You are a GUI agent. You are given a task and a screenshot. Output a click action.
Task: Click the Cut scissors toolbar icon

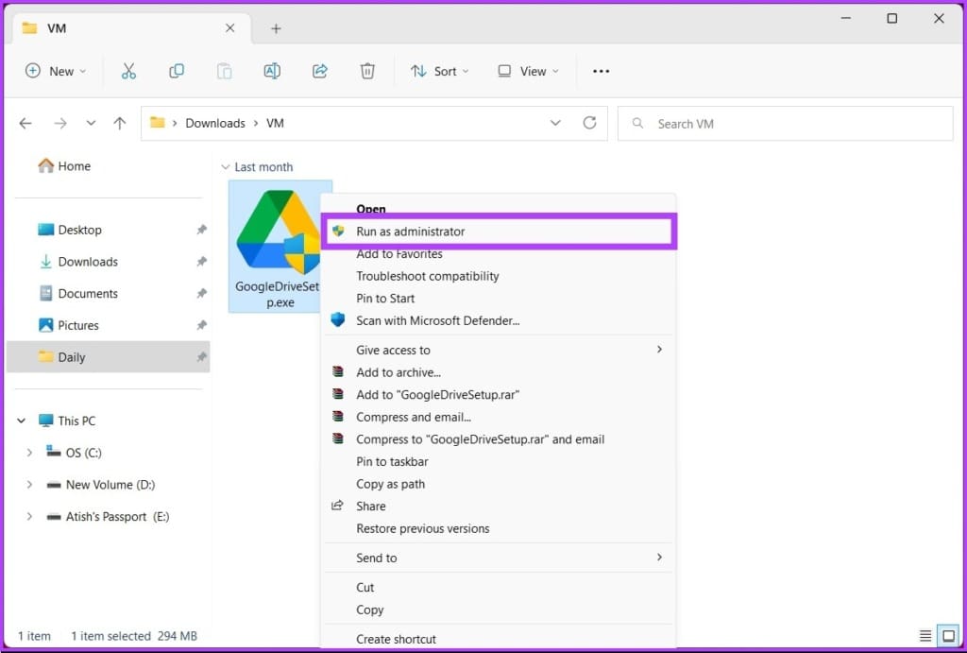128,71
